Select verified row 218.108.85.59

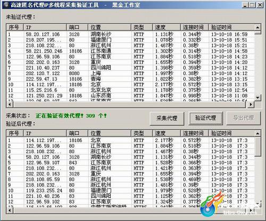[130, 180]
